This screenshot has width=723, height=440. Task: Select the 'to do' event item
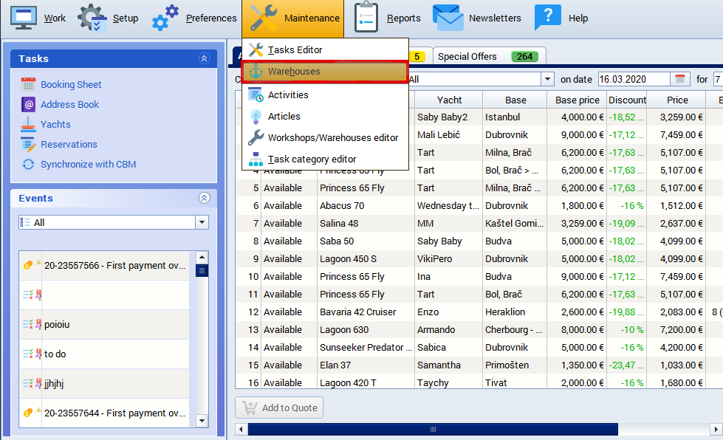tap(104, 354)
